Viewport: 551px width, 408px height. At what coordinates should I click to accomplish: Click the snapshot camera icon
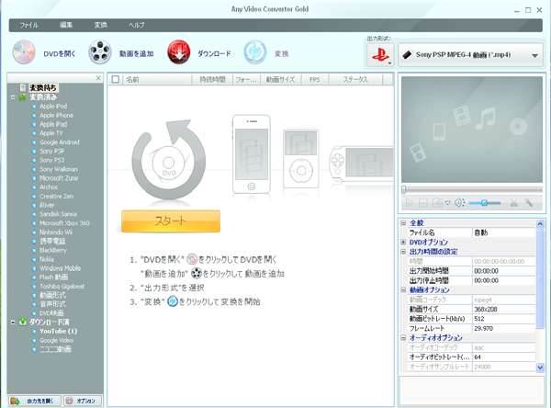[437, 203]
